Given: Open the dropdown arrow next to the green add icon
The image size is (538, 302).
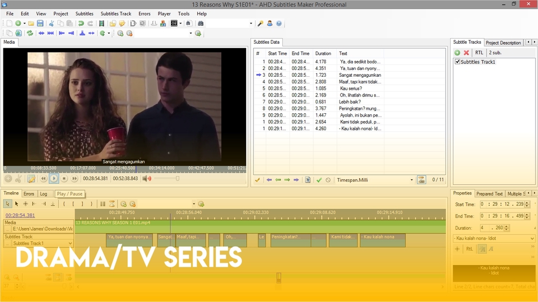Looking at the screenshot, I should coord(24,24).
